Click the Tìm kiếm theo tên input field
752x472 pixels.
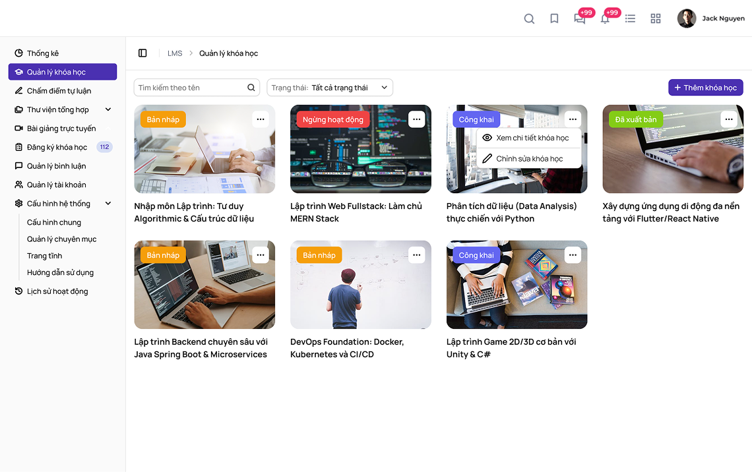[x=190, y=88]
